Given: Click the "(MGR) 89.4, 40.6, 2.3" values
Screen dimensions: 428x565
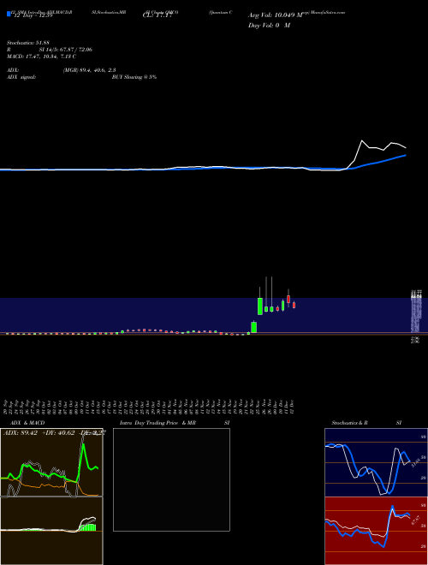Looking at the screenshot, I should [89, 70].
